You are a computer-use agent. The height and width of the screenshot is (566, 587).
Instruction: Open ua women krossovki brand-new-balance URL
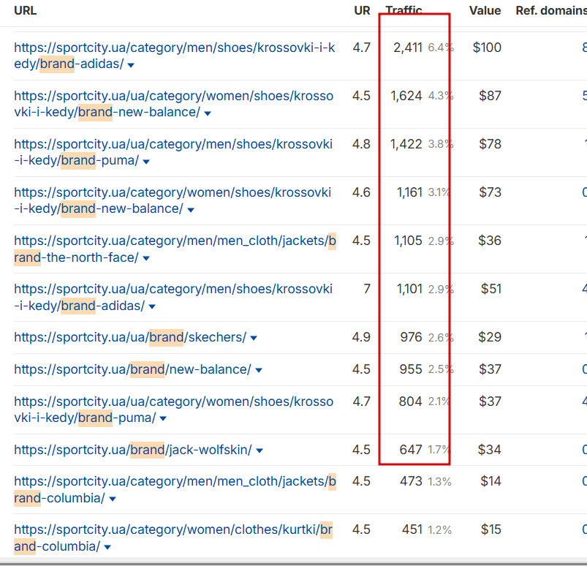pyautogui.click(x=174, y=104)
